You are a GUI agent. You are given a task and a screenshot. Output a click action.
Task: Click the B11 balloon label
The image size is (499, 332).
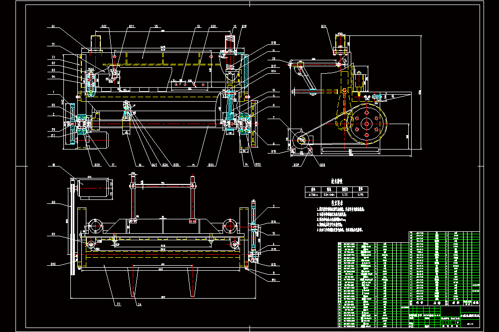(x=273, y=280)
